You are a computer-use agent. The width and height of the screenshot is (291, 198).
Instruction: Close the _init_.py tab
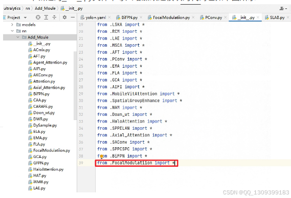tap(258, 17)
